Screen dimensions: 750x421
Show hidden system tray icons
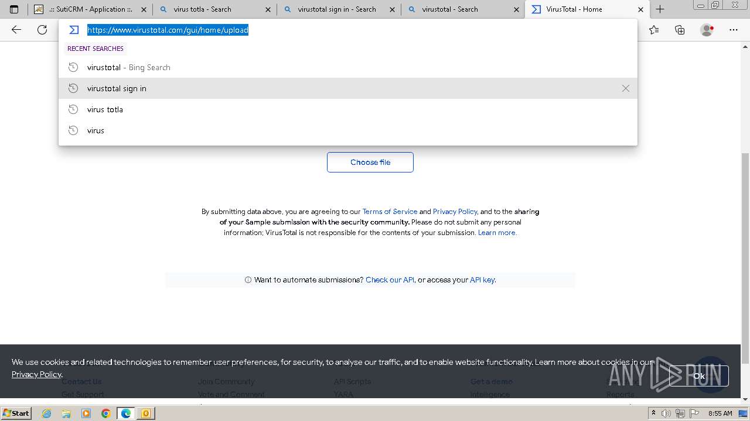click(x=653, y=413)
